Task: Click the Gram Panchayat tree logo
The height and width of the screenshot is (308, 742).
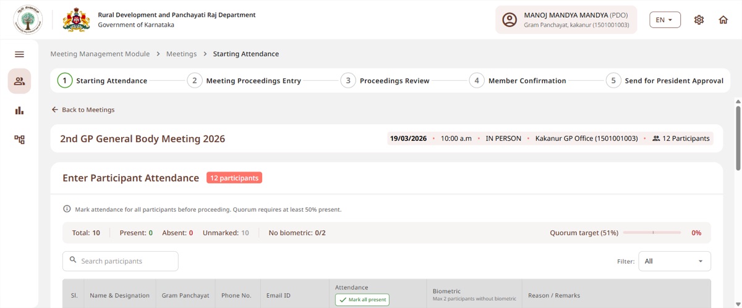Action: [x=28, y=20]
